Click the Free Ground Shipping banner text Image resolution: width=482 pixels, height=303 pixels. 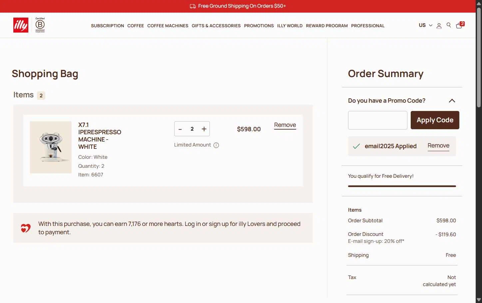[x=242, y=6]
